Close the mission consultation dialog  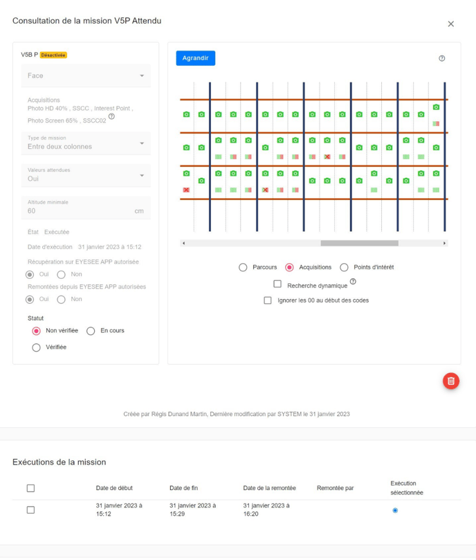point(450,24)
